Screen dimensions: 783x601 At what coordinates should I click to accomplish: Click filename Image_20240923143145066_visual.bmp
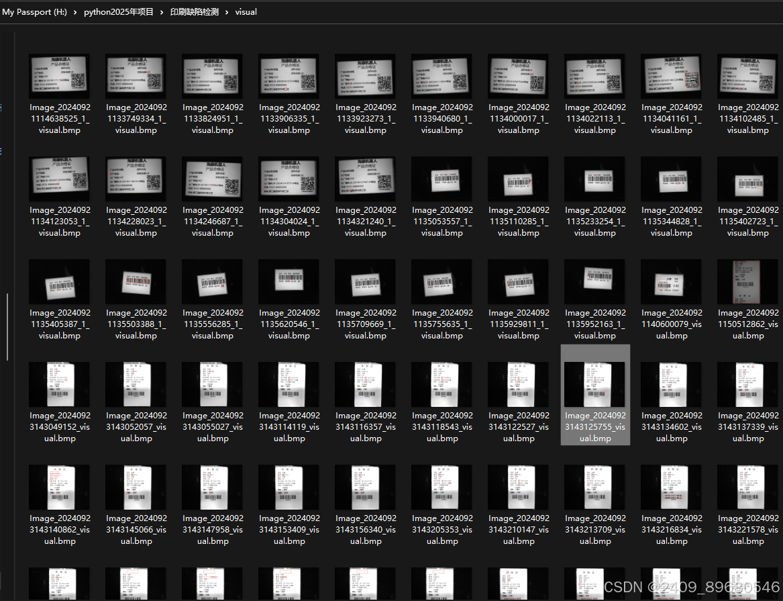(x=136, y=530)
